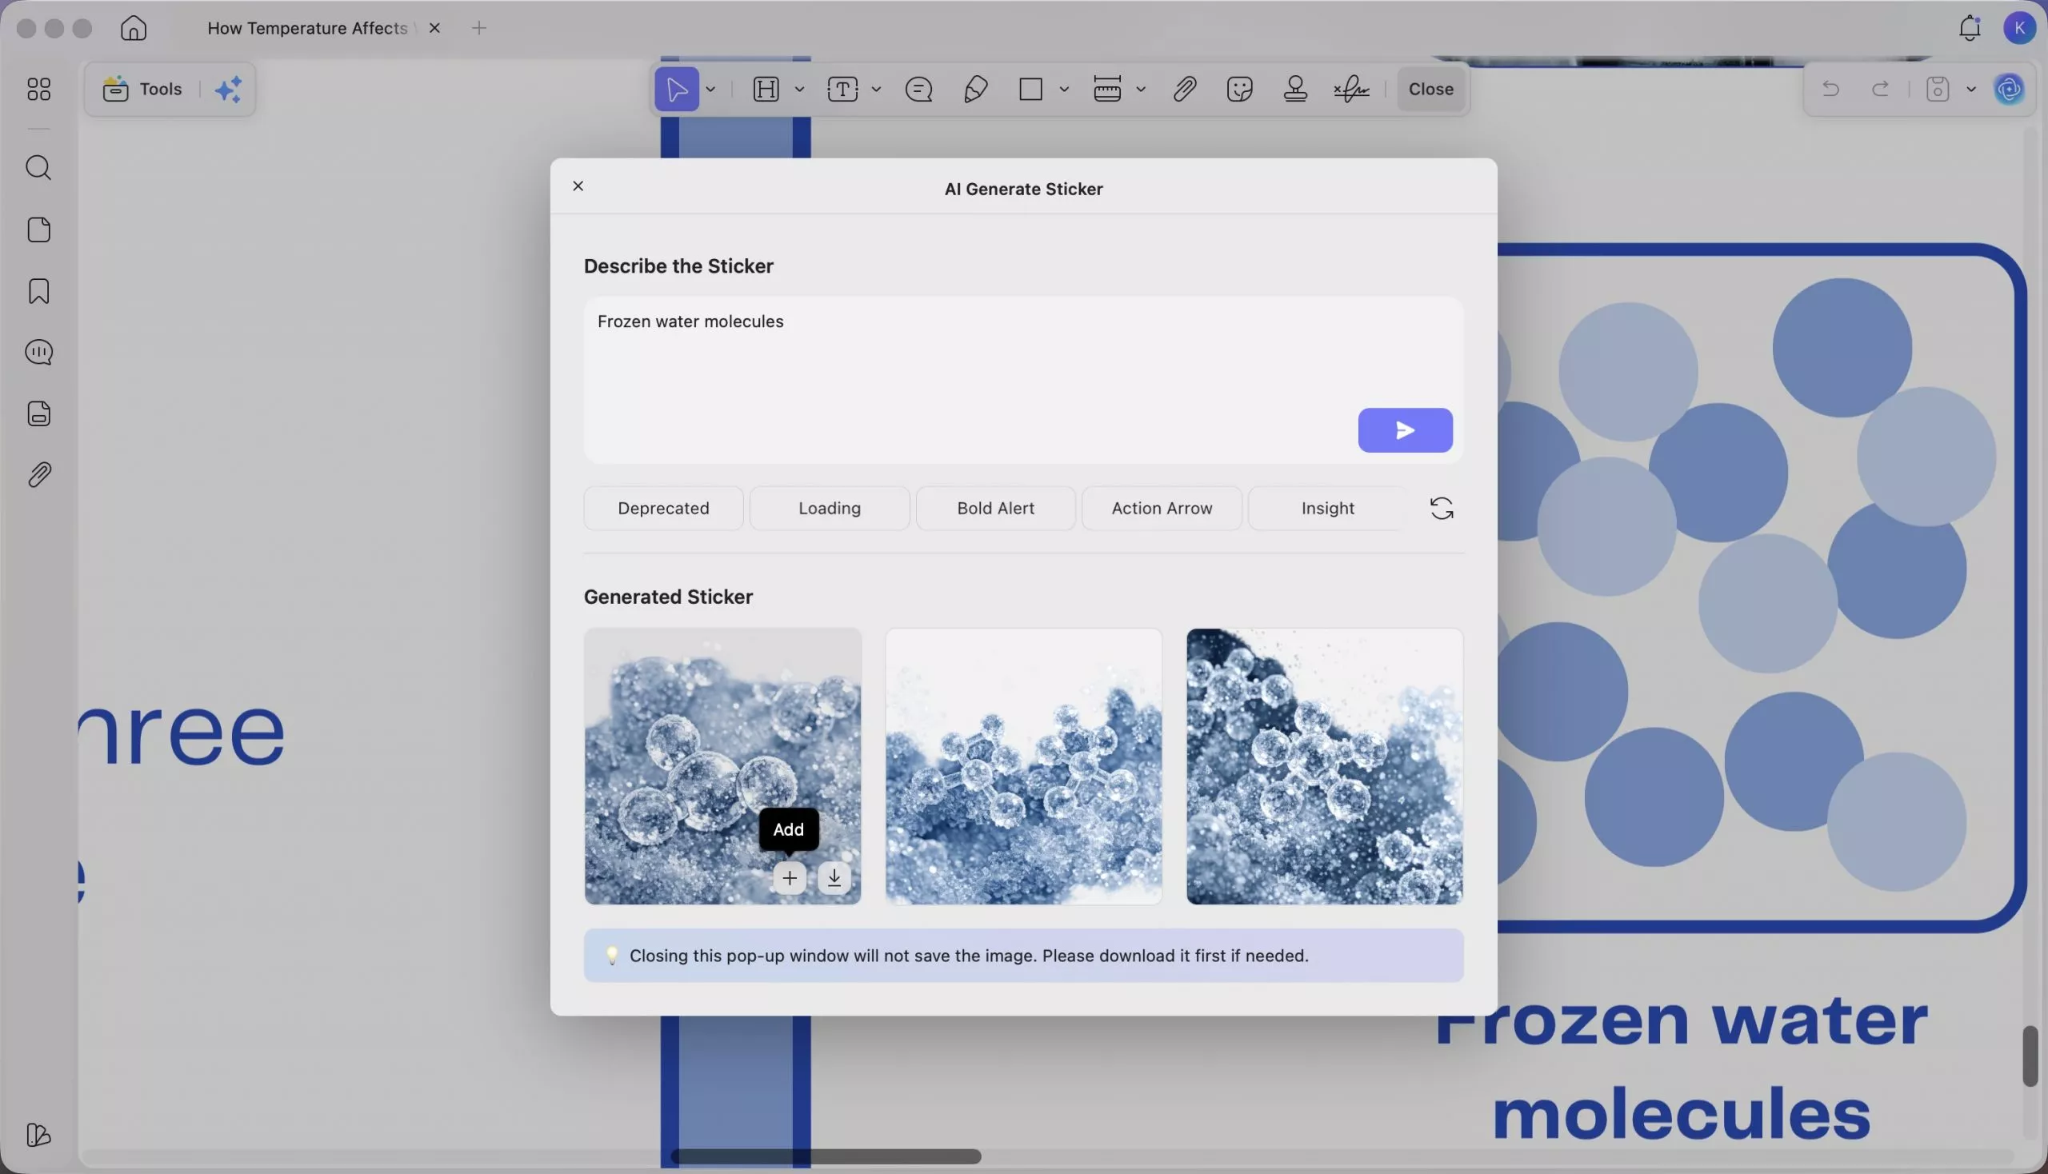
Task: Click the undo icon
Action: coord(1830,89)
